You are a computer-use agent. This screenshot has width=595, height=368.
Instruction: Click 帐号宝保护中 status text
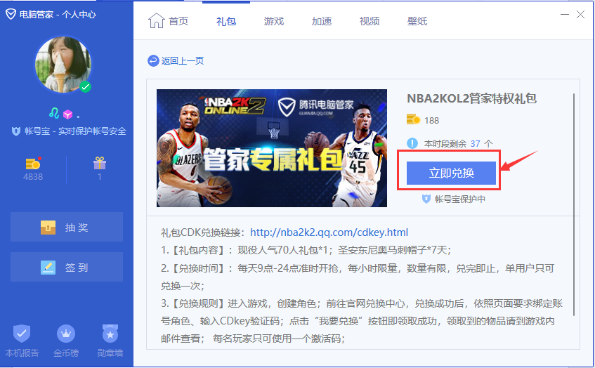460,199
